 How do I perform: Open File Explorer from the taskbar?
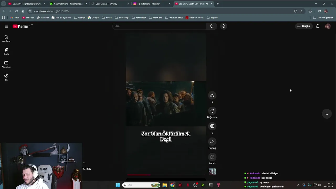tap(165, 185)
